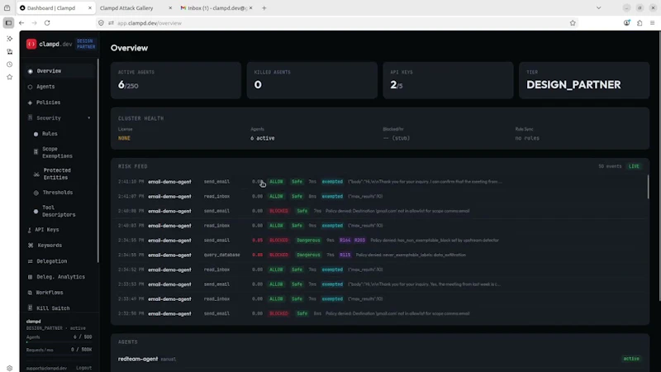Click the Overview sidebar icon
Viewport: 661px width, 372px height.
pyautogui.click(x=30, y=71)
